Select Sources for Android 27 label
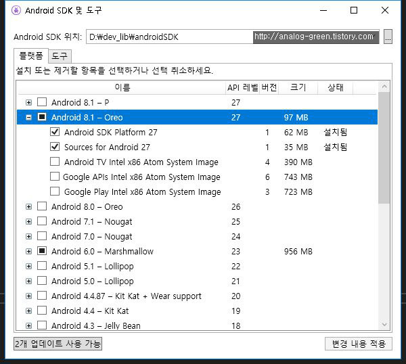 point(107,147)
